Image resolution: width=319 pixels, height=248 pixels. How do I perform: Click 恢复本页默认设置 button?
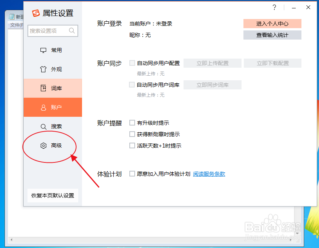click(52, 195)
